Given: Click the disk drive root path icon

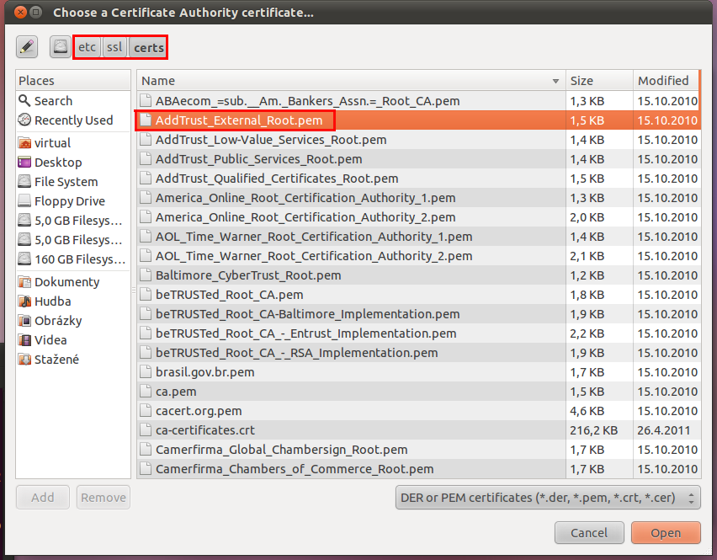Looking at the screenshot, I should (60, 47).
